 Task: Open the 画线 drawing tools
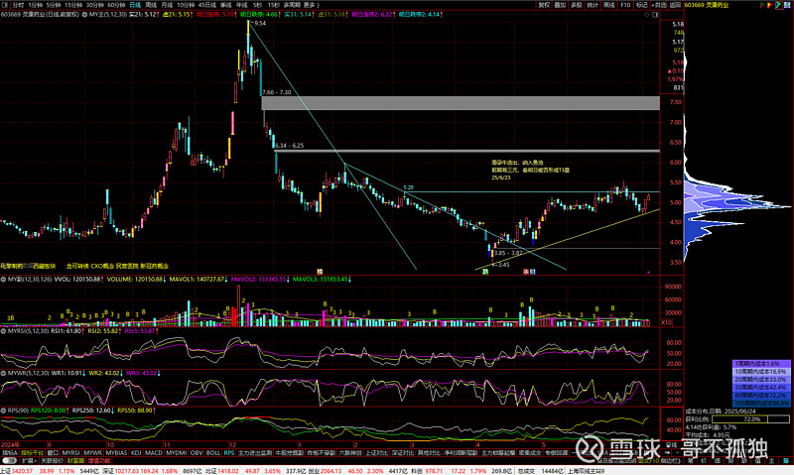pos(608,5)
